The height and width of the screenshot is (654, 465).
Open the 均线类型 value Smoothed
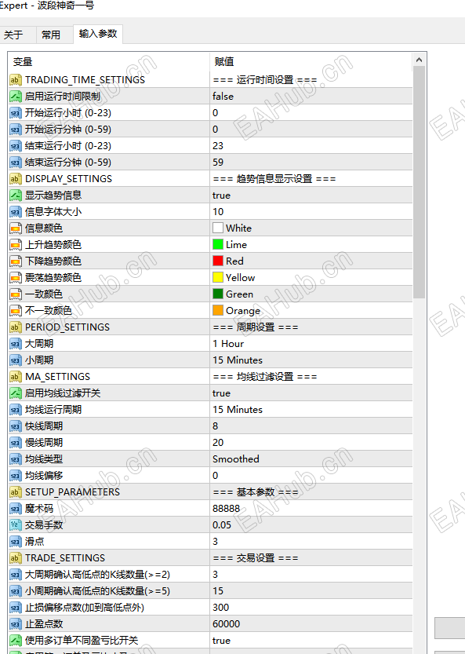coord(311,459)
